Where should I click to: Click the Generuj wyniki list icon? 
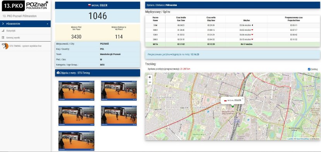point(3,38)
